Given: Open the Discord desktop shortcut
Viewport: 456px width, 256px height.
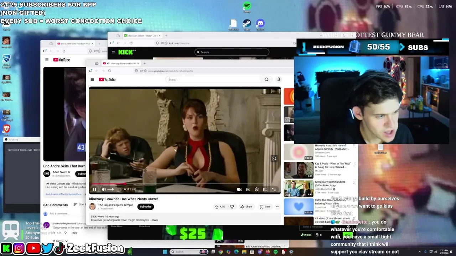Looking at the screenshot, I should (260, 25).
